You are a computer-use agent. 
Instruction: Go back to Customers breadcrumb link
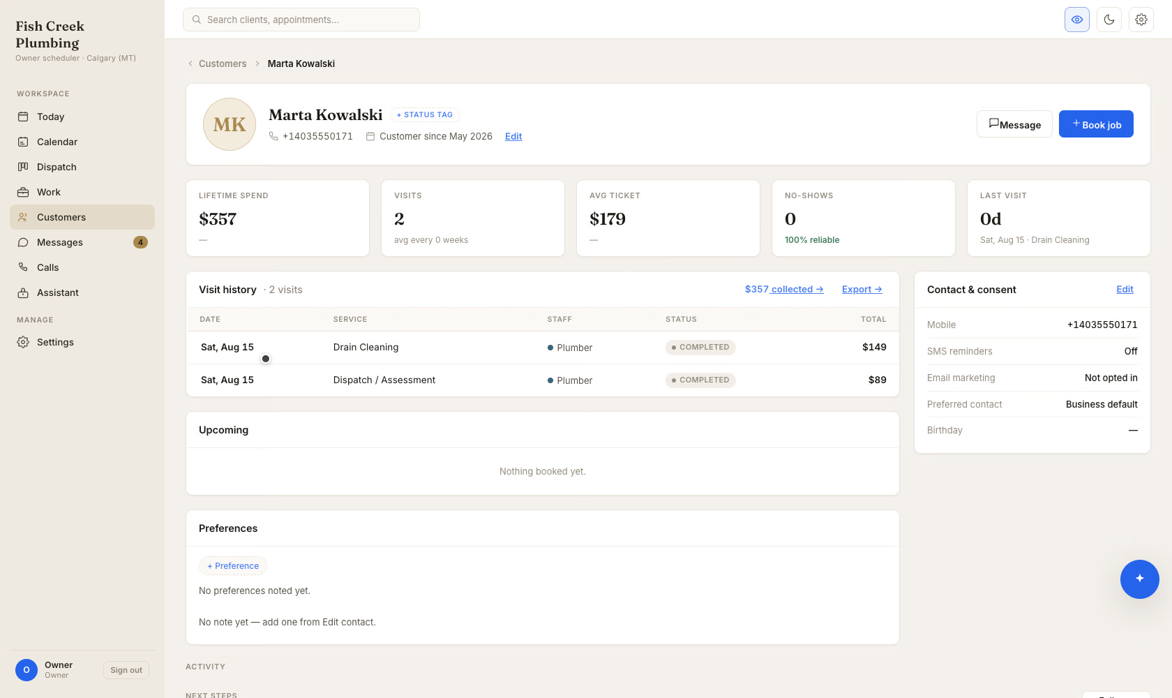[x=223, y=64]
